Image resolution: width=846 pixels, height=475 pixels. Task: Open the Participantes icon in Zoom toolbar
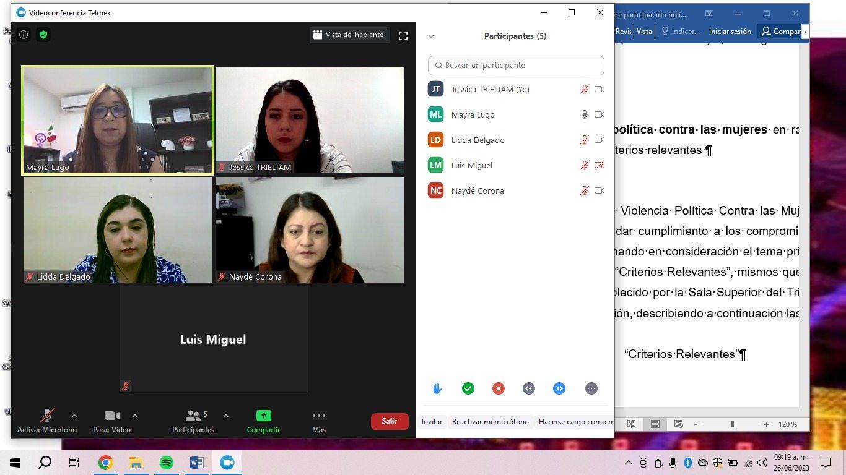pyautogui.click(x=193, y=421)
